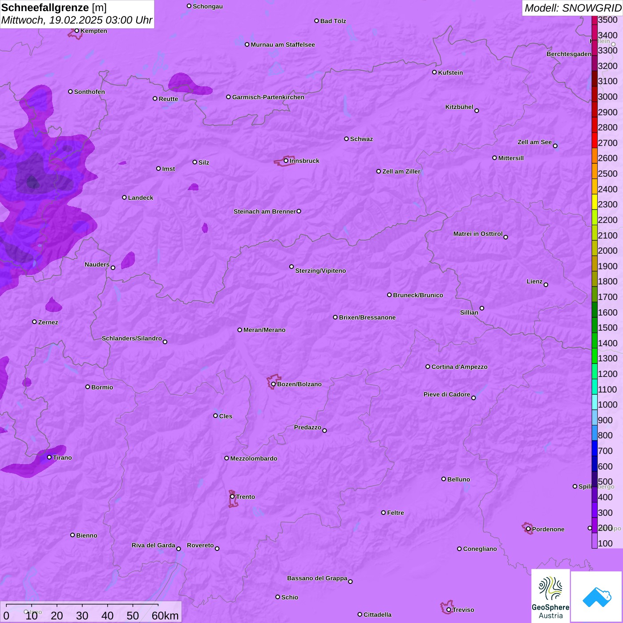Select the Landeck marker circle
Screen dimensions: 623x623
coord(124,197)
